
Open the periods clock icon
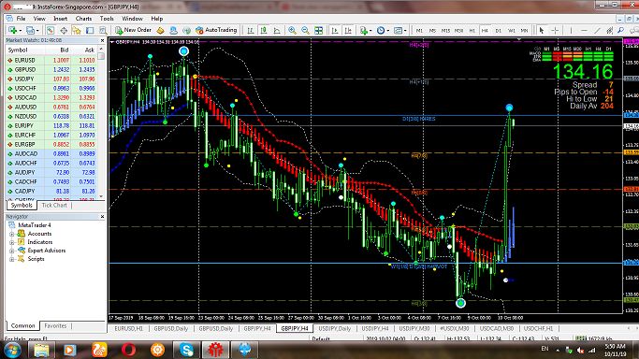pos(381,30)
